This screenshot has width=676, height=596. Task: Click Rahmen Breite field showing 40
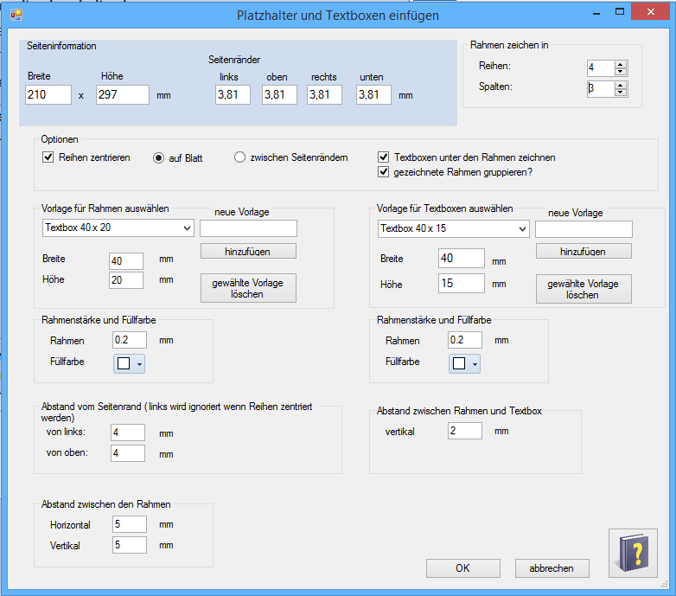click(126, 261)
